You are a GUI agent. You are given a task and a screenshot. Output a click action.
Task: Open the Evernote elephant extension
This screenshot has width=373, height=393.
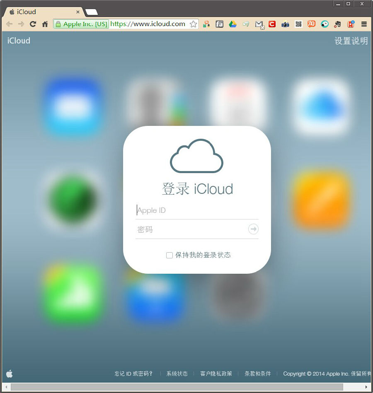pyautogui.click(x=338, y=24)
